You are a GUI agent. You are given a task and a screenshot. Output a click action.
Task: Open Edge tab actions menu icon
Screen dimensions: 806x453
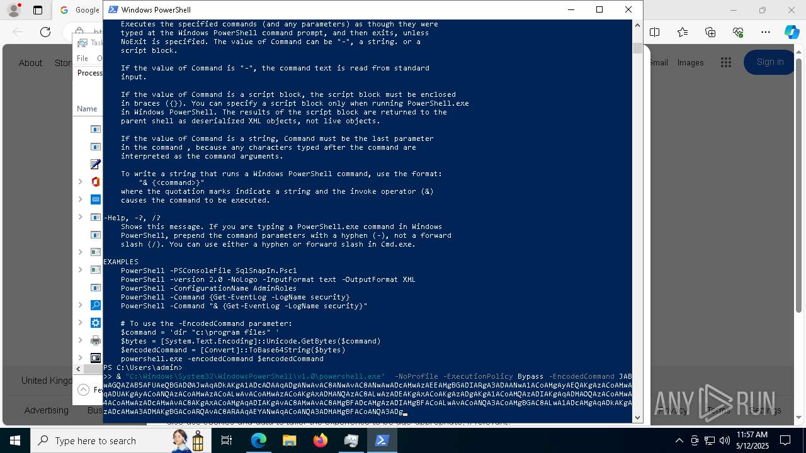[38, 10]
